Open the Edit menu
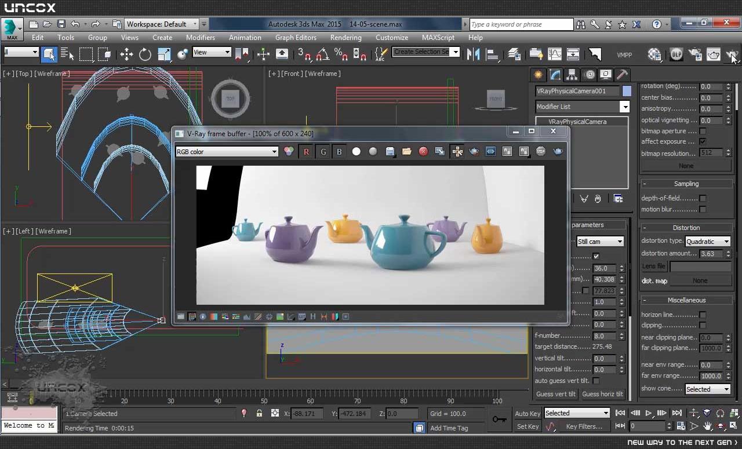742x449 pixels. point(38,37)
